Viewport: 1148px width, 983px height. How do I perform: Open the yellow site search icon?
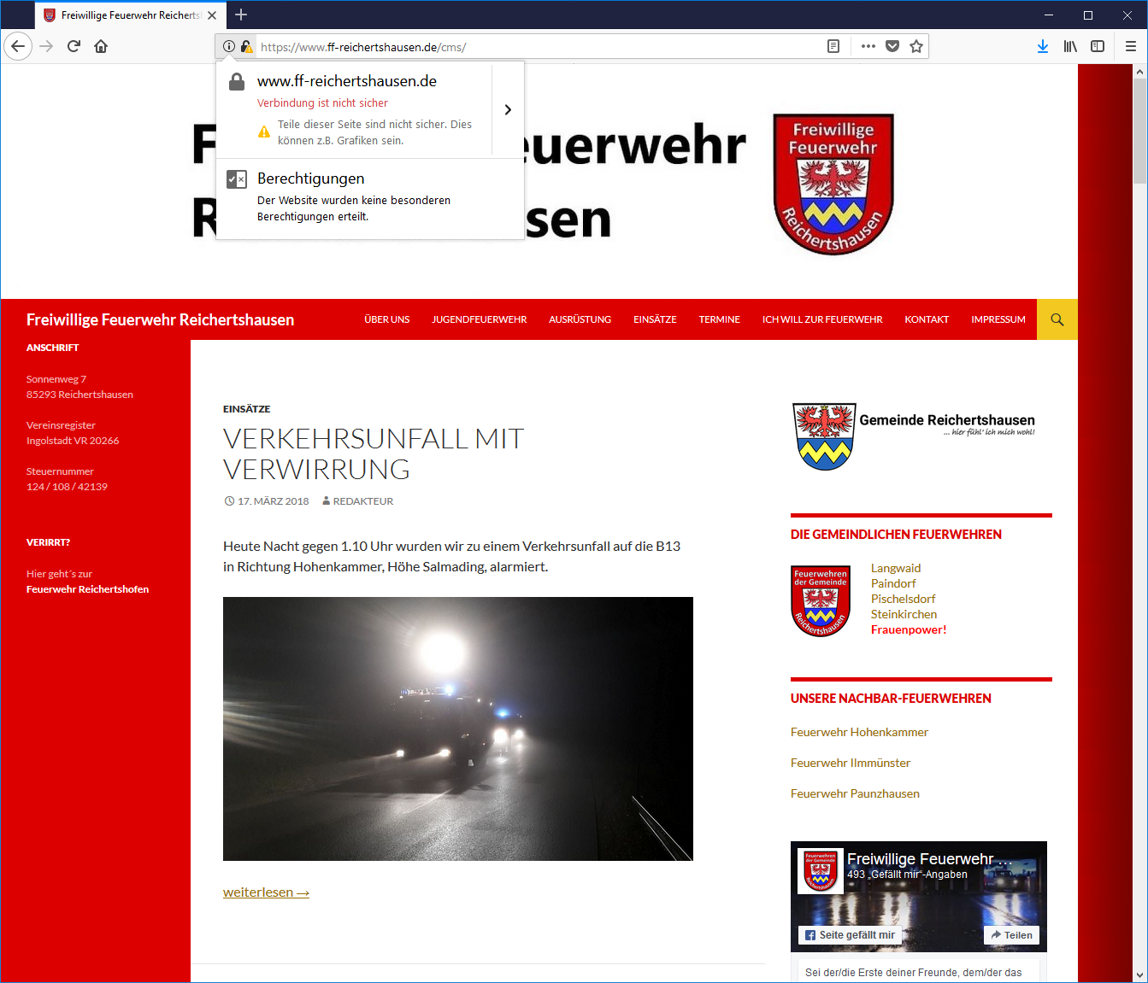click(1057, 319)
